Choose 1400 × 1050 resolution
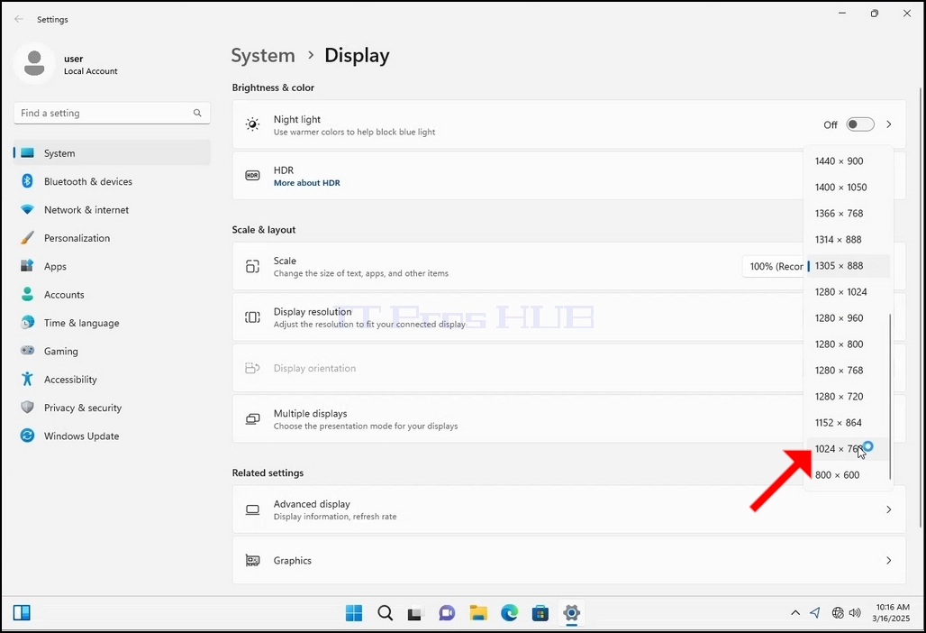The width and height of the screenshot is (926, 633). [x=848, y=188]
